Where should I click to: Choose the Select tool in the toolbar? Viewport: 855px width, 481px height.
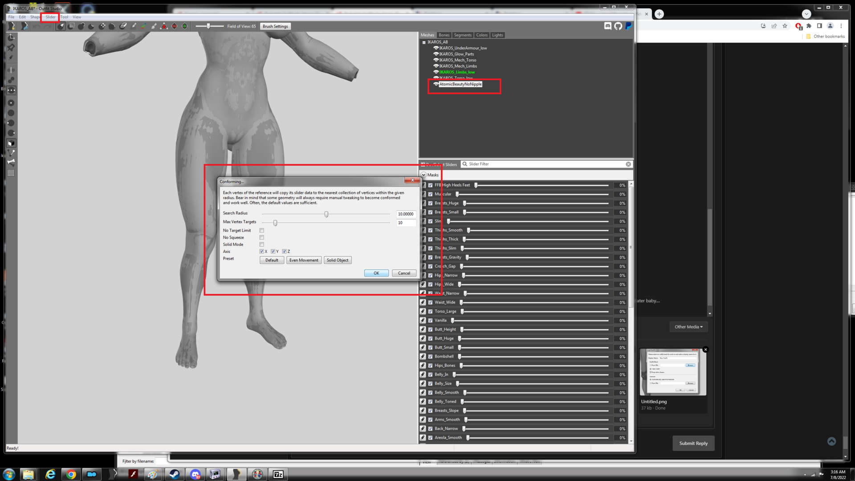(x=61, y=26)
